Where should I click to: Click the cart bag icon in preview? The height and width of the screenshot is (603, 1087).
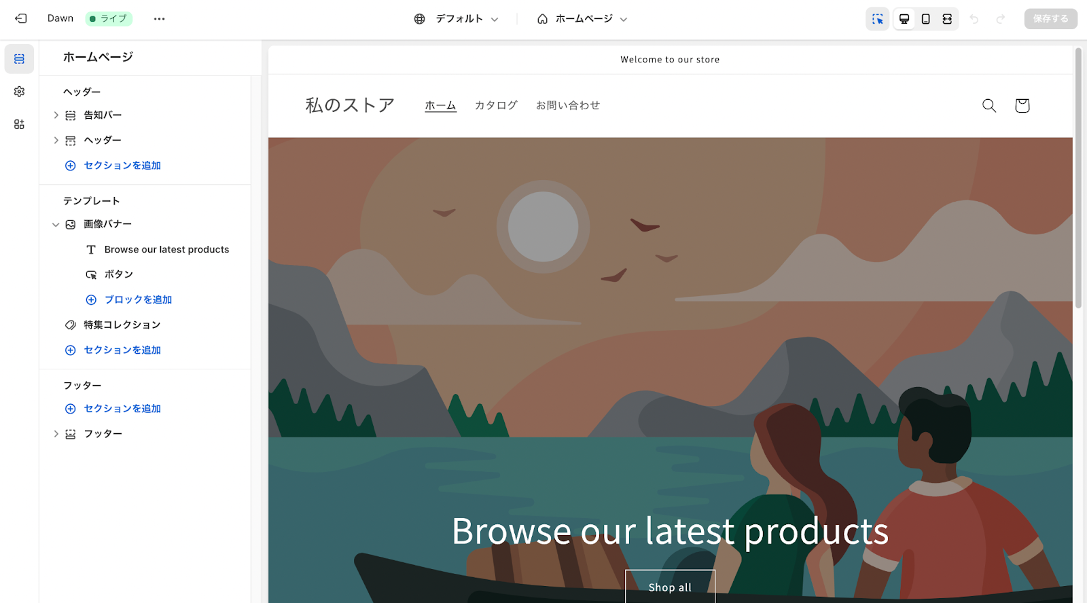coord(1022,105)
